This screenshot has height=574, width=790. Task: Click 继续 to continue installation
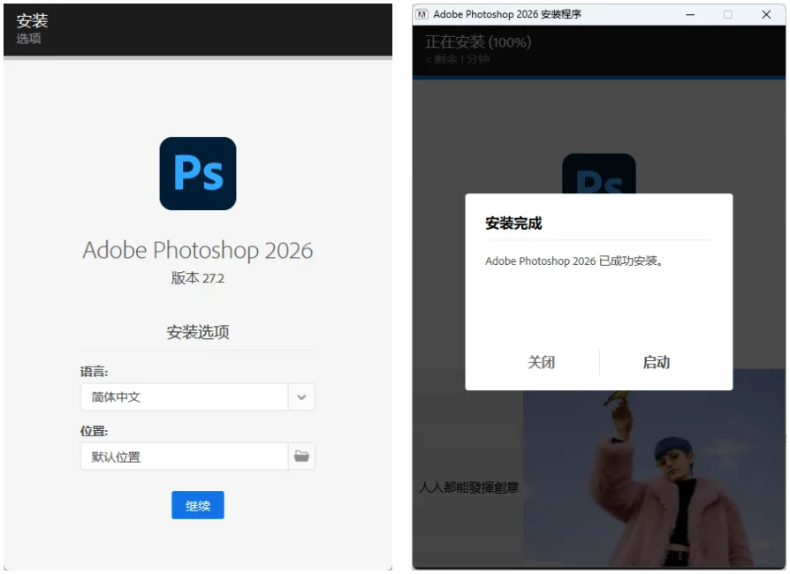[x=196, y=504]
